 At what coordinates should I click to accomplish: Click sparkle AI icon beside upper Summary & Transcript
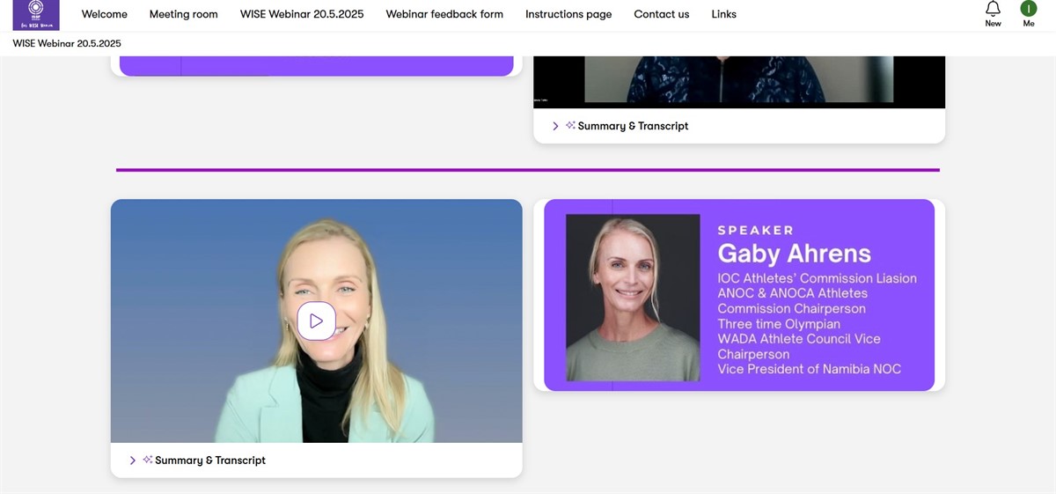click(570, 126)
